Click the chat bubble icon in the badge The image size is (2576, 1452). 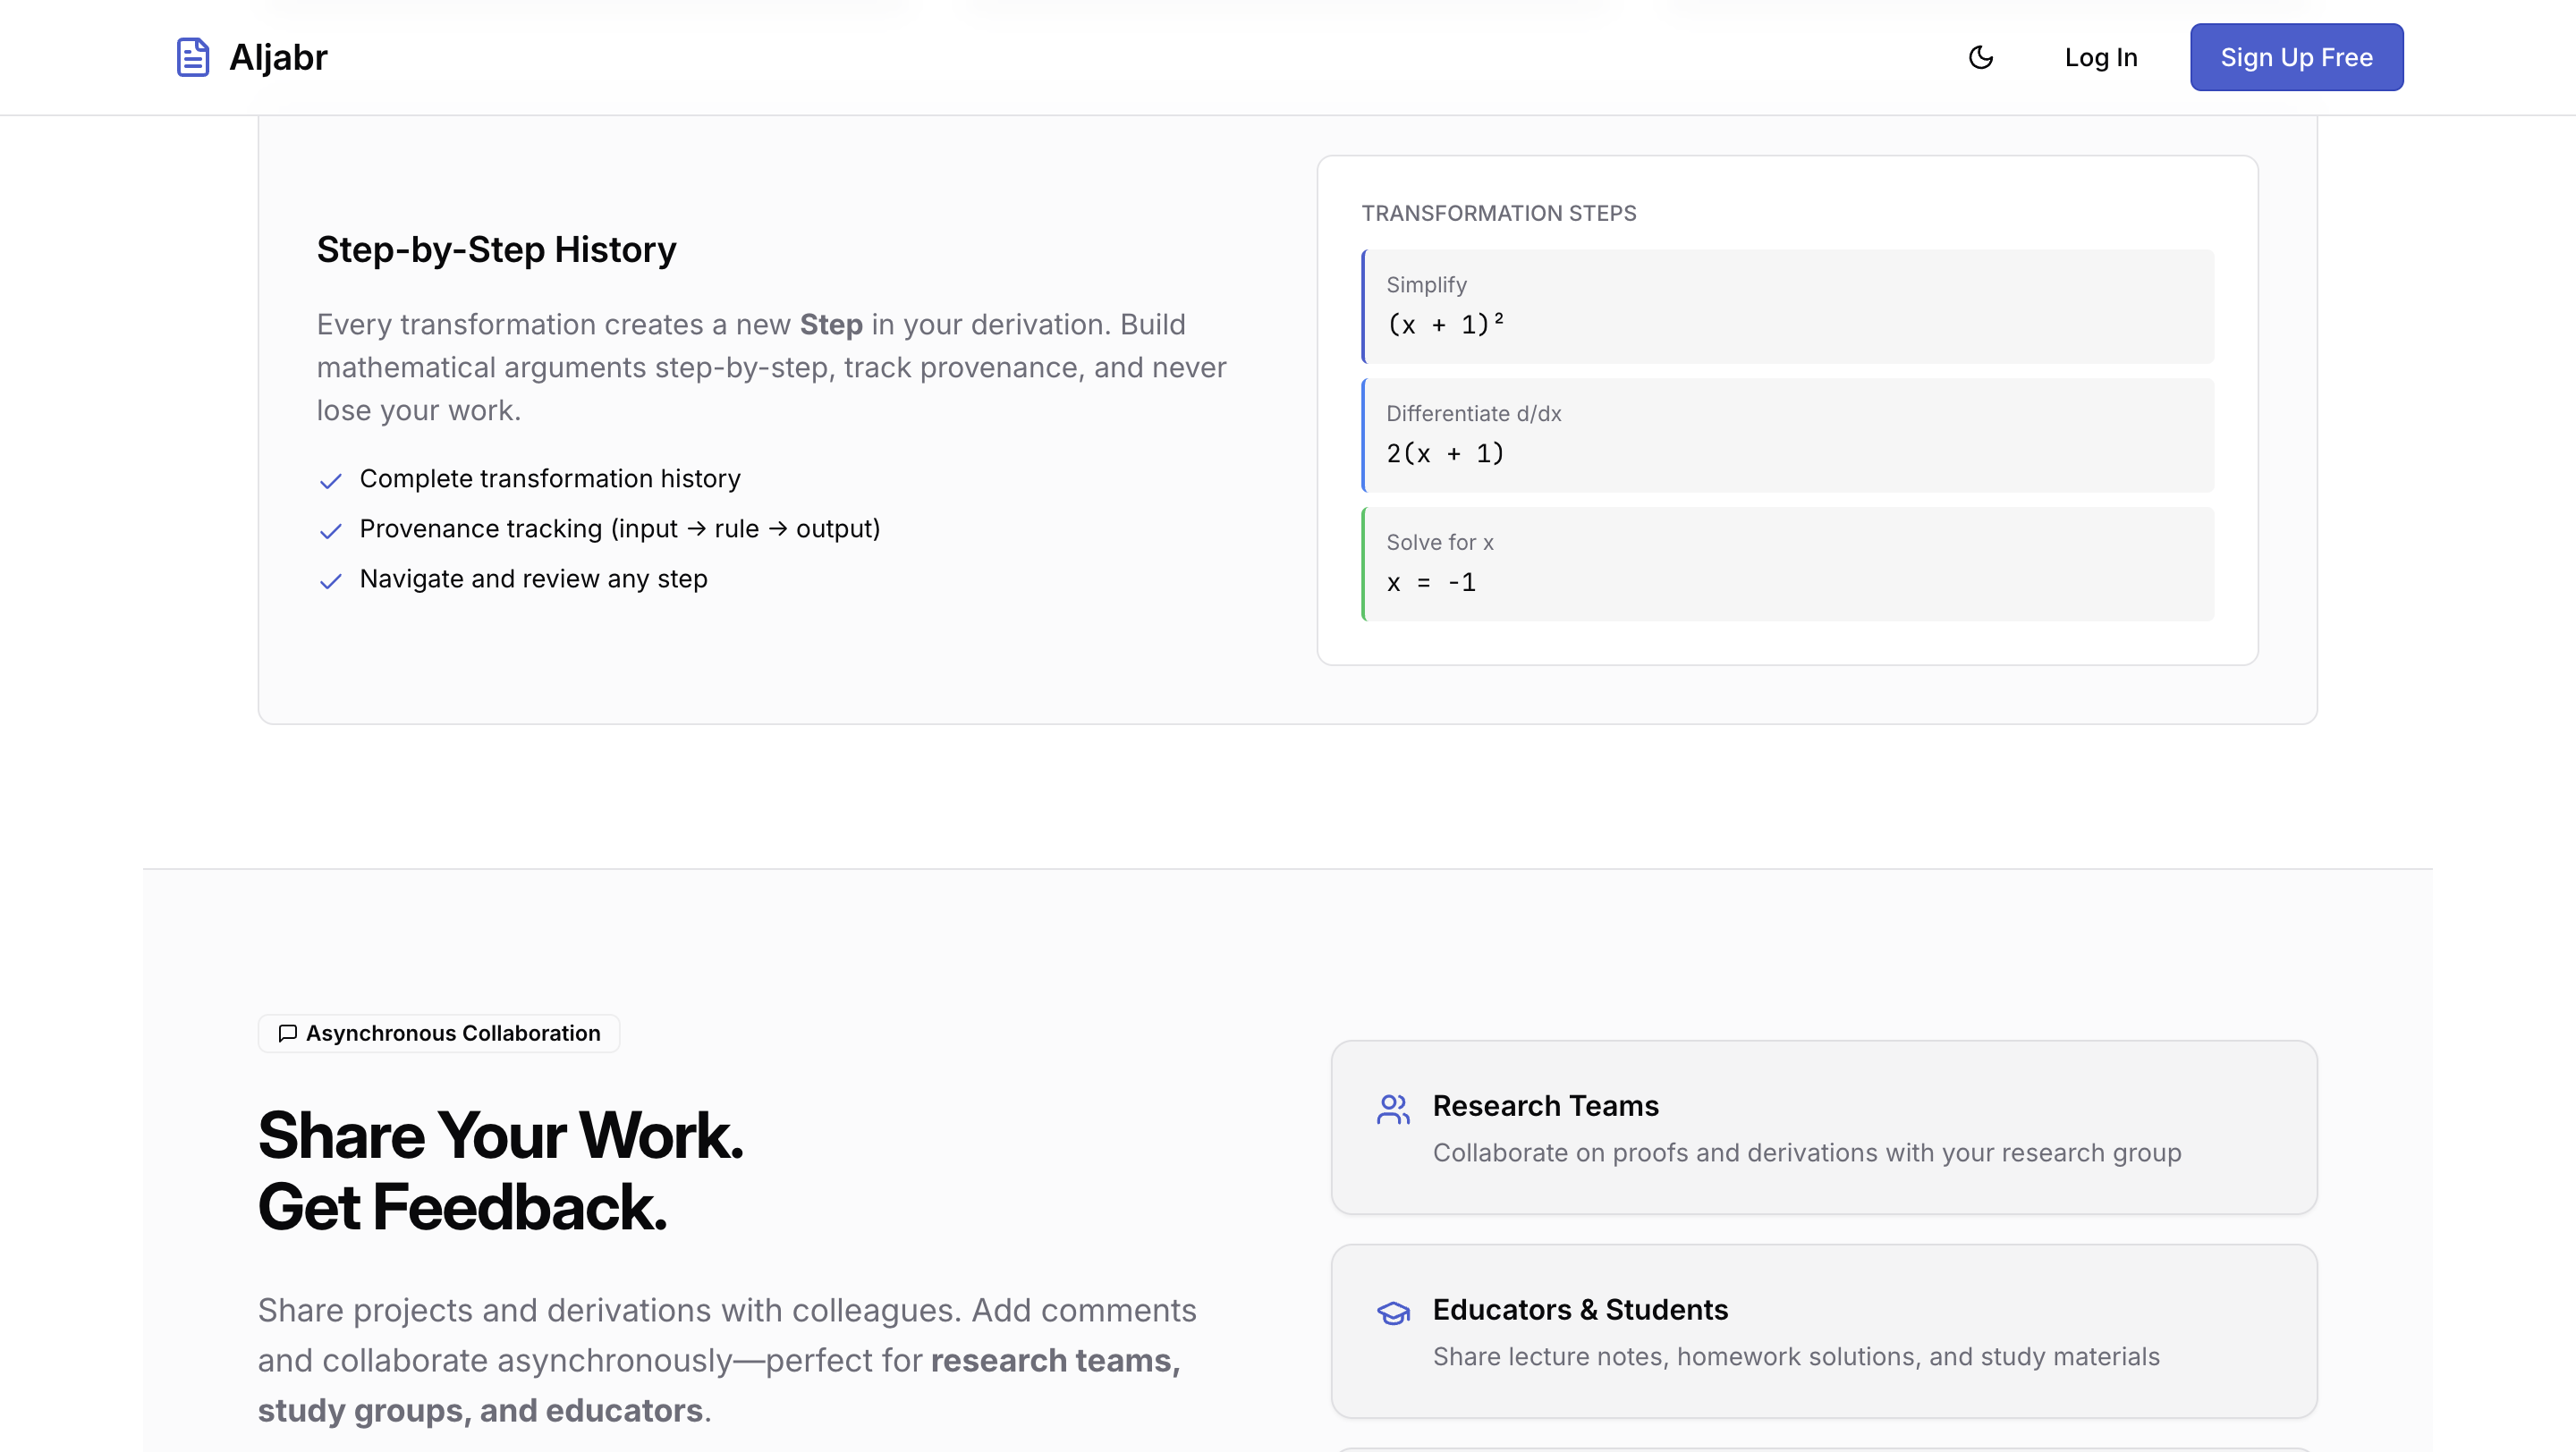click(x=287, y=1033)
